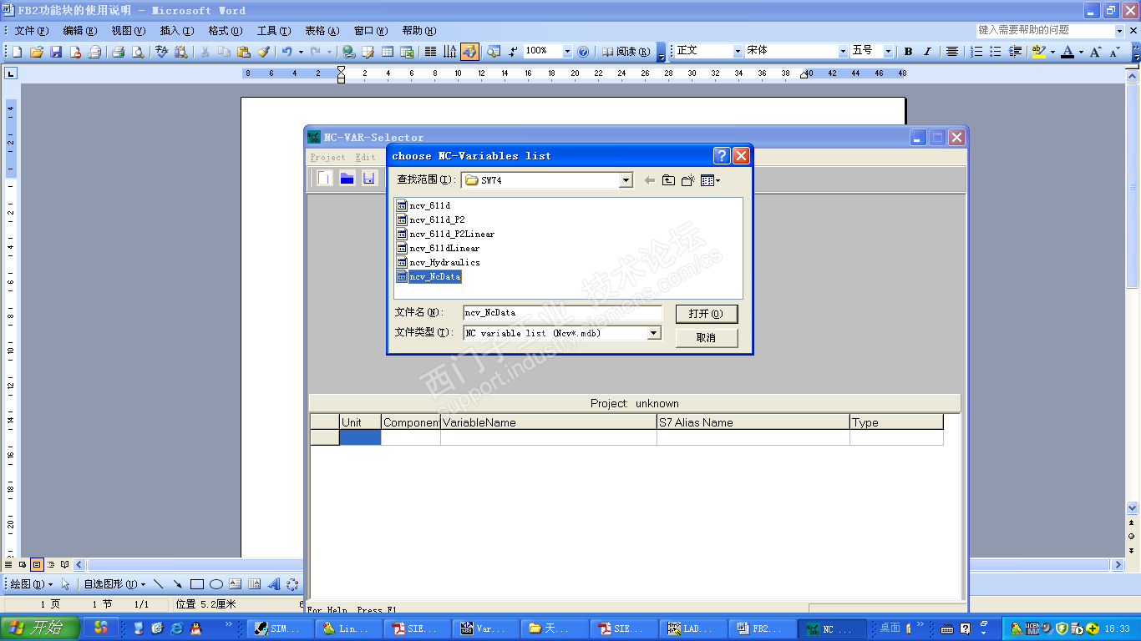Open the 表格 (Table) menu

pyautogui.click(x=322, y=31)
